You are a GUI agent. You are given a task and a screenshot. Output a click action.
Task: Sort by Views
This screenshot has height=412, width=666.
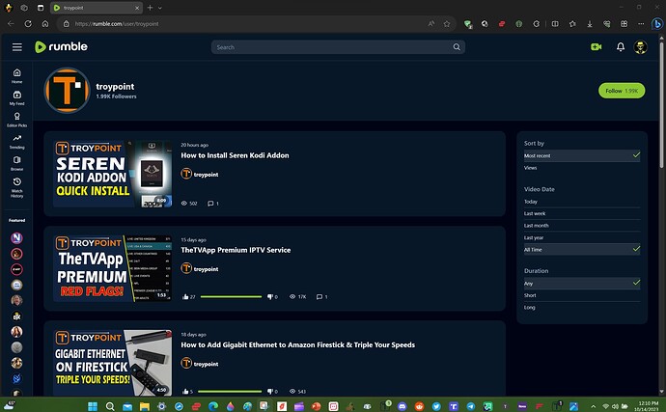click(582, 168)
